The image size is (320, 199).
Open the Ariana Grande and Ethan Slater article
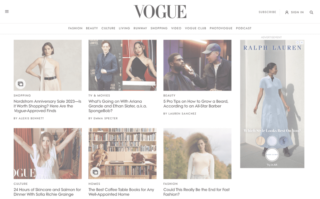[x=118, y=106]
